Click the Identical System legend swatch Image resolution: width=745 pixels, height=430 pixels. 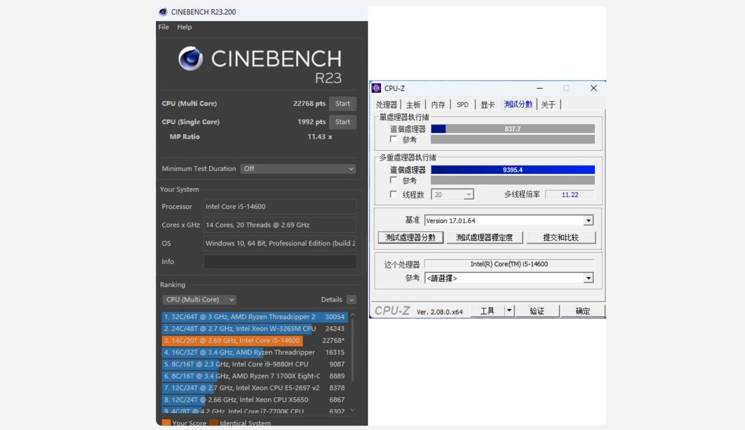[214, 423]
